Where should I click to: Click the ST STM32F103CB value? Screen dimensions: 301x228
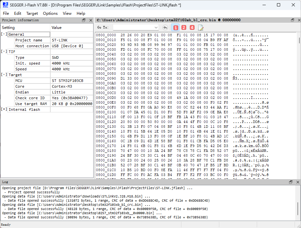click(68, 81)
